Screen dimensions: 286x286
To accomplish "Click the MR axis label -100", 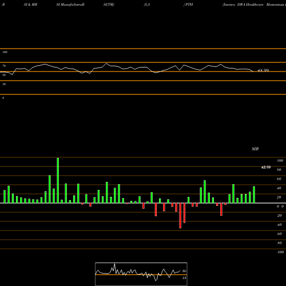I will [280, 252].
